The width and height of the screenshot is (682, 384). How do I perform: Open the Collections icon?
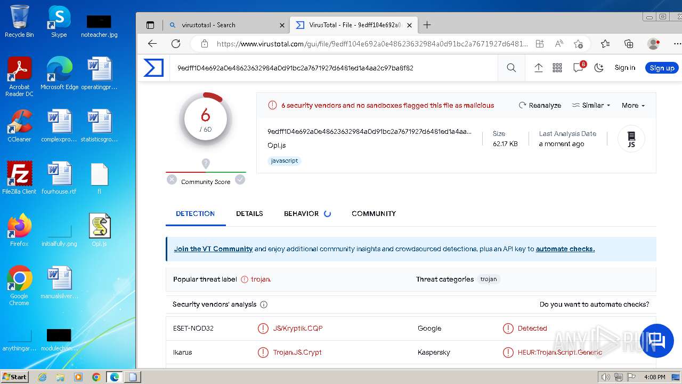click(x=629, y=44)
